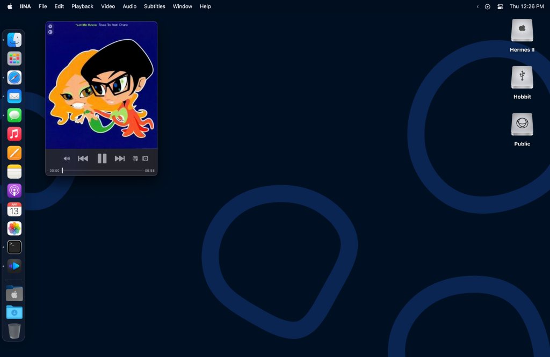Click the volume speaker icon
550x357 pixels.
click(x=67, y=158)
